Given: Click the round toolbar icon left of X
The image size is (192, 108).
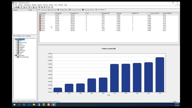Looking at the screenshot, I should point(39,7).
